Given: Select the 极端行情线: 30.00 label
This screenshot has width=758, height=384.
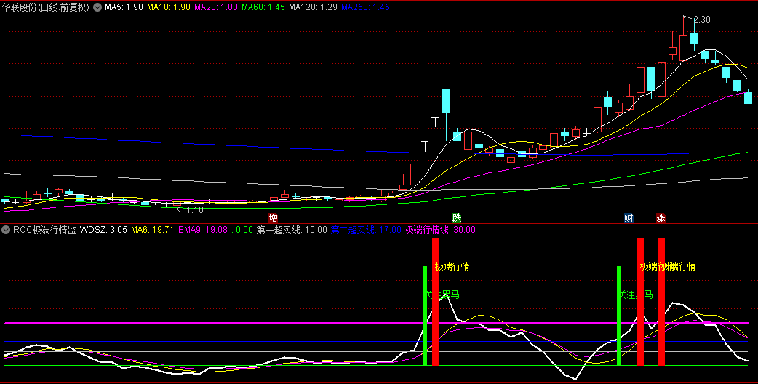Looking at the screenshot, I should [440, 229].
